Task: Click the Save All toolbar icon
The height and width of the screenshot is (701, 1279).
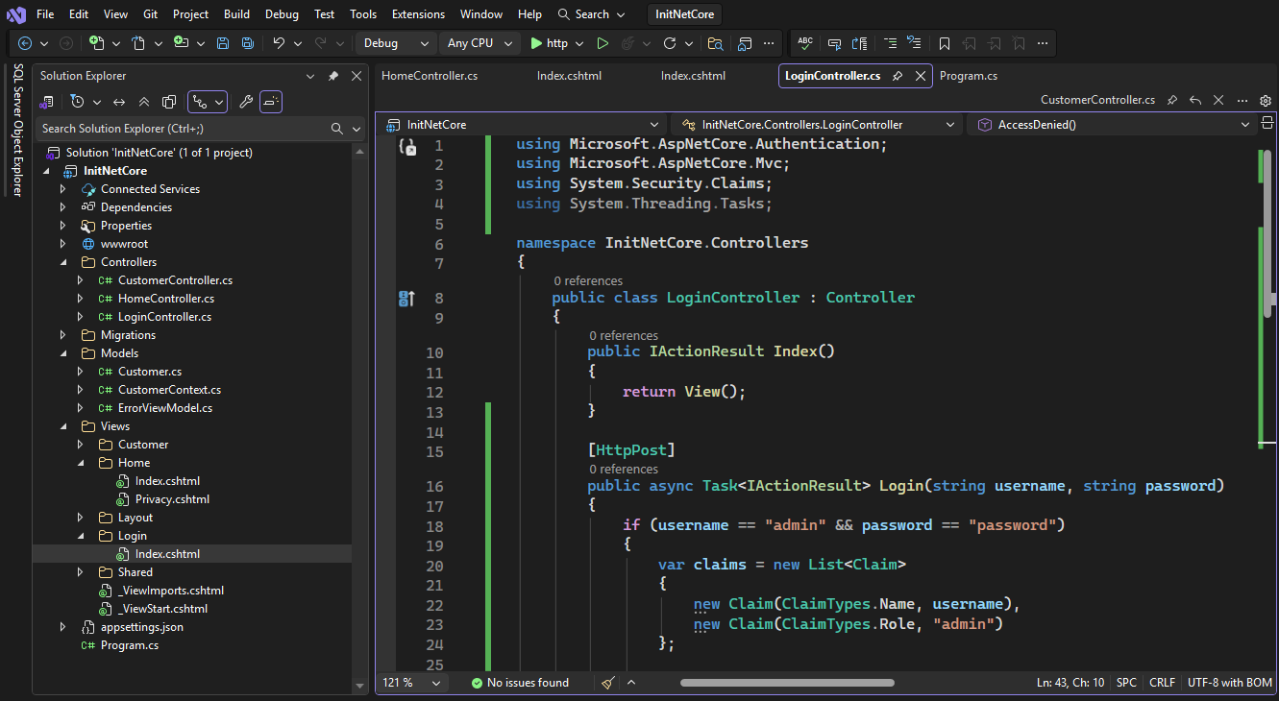Action: (x=248, y=43)
